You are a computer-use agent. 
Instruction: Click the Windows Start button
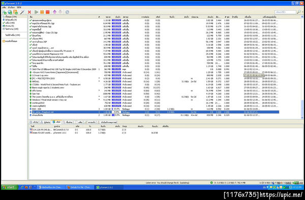pyautogui.click(x=10, y=187)
